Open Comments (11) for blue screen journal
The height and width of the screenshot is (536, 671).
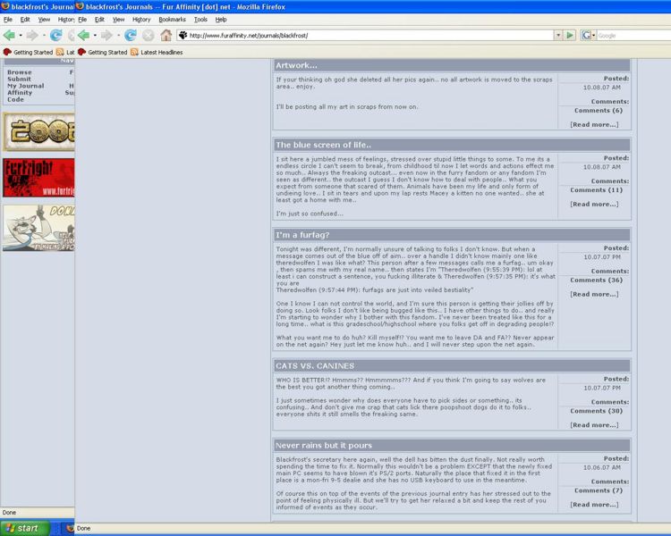pos(595,189)
